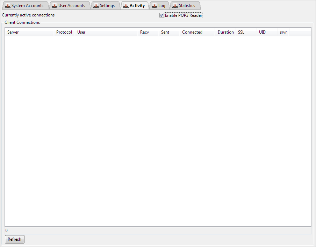The height and width of the screenshot is (247, 316).
Task: Sort by the Recv column
Action: [148, 32]
